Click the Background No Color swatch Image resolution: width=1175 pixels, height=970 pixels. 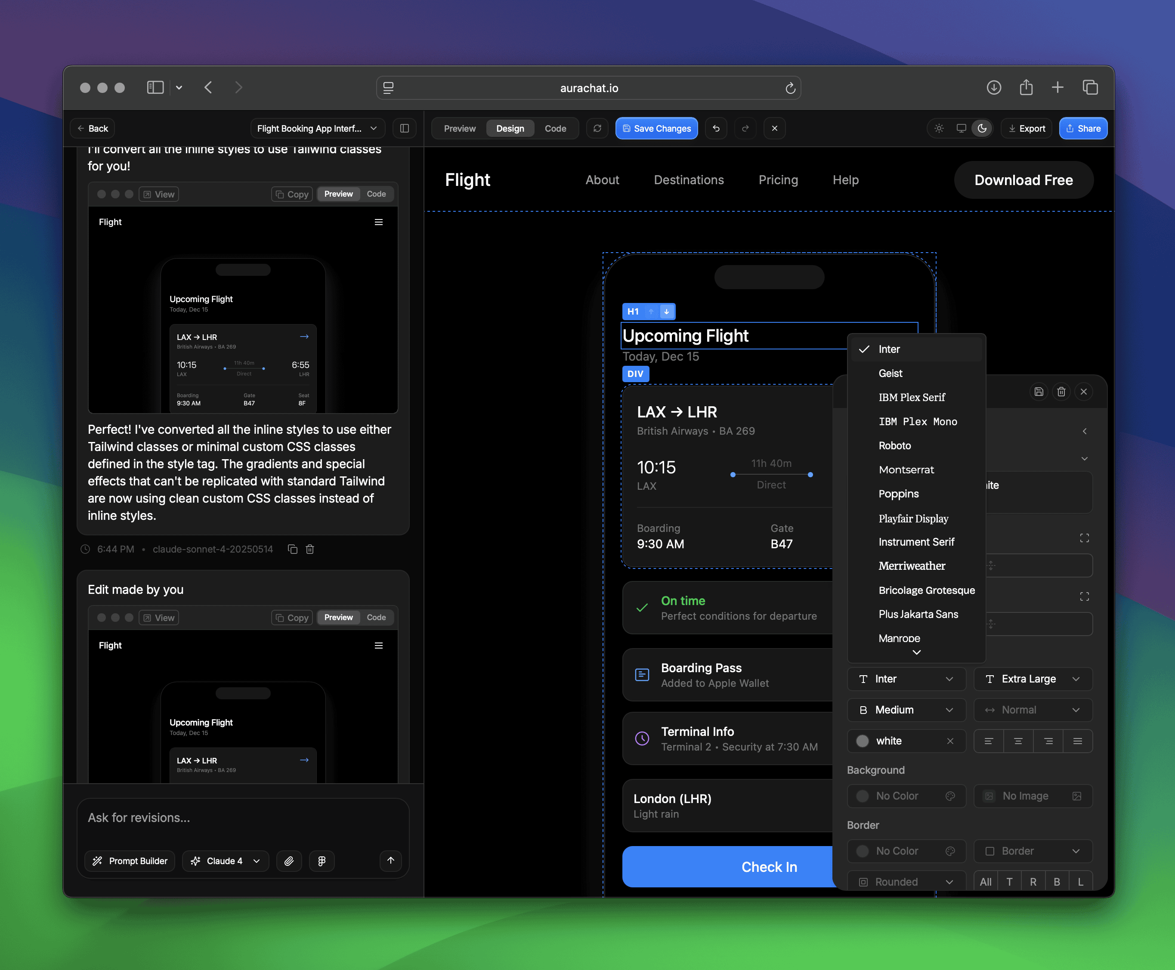pyautogui.click(x=863, y=796)
